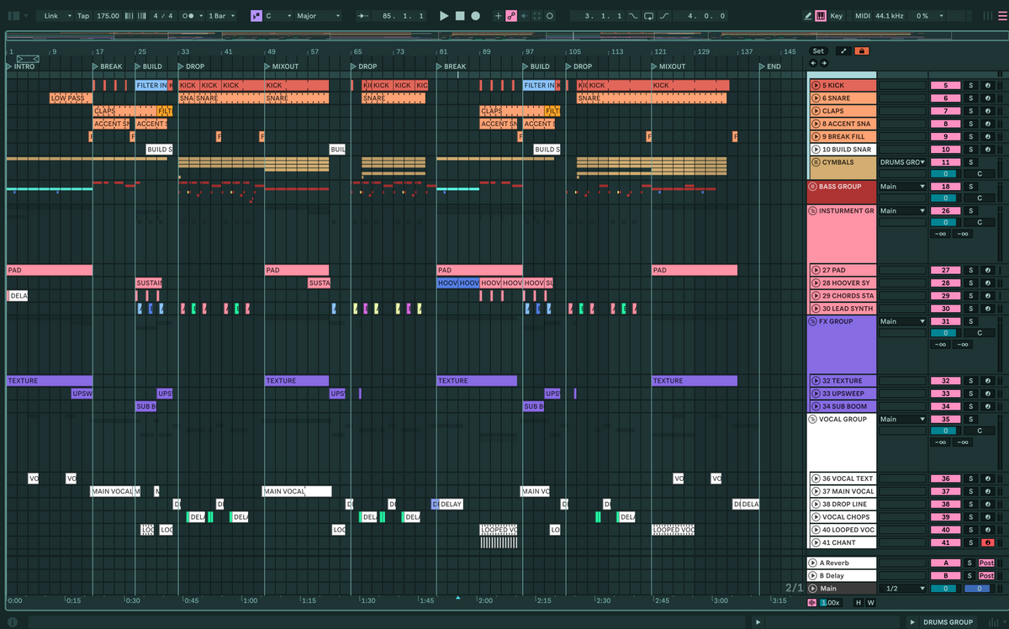Click the MIDI Arrangement Overdub plus icon

(x=498, y=15)
